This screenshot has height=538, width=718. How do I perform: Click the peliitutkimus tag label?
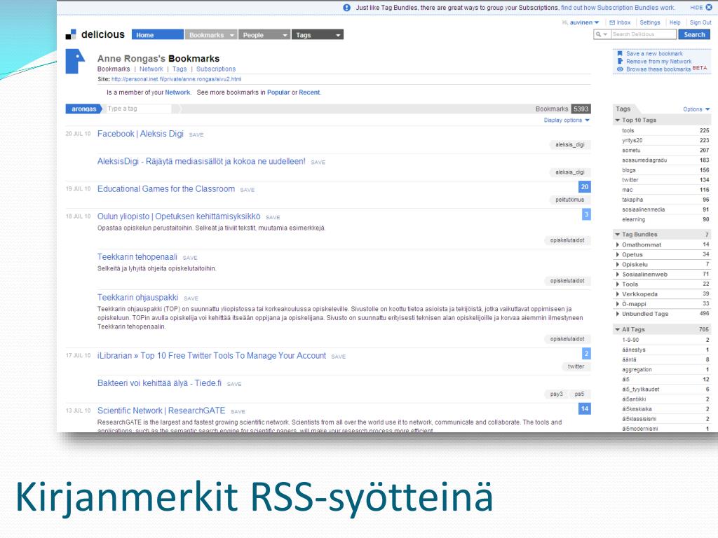coord(569,200)
